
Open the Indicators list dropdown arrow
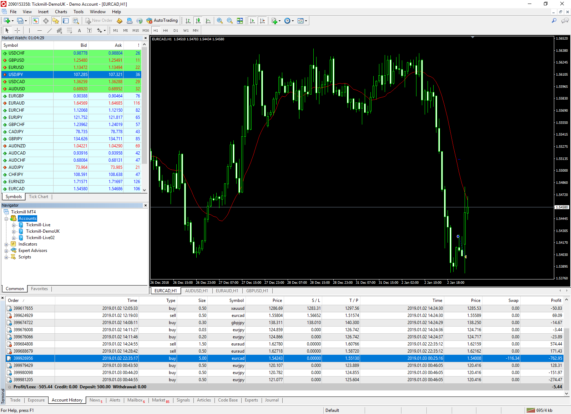279,21
